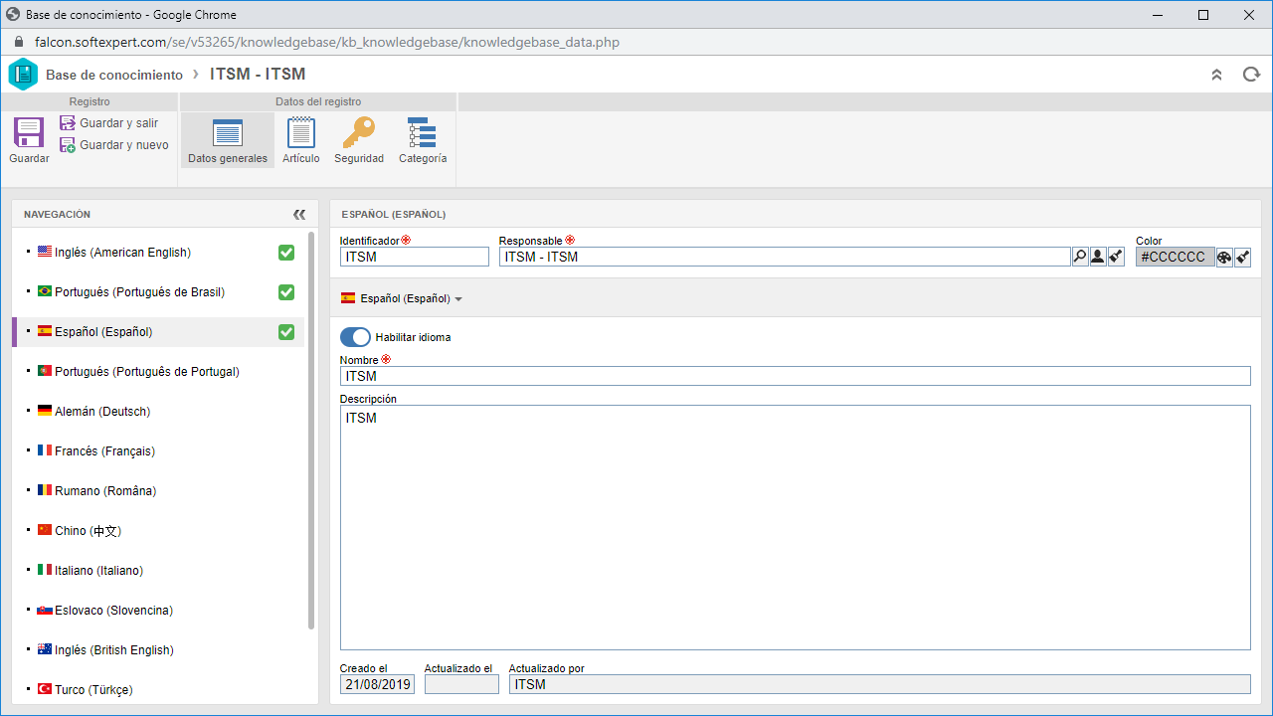Click the refresh icon in the header
This screenshot has height=716, width=1273.
coord(1251,75)
